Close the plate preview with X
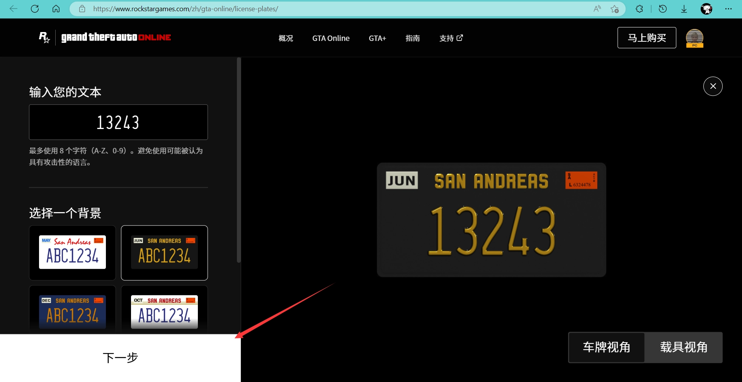 713,86
